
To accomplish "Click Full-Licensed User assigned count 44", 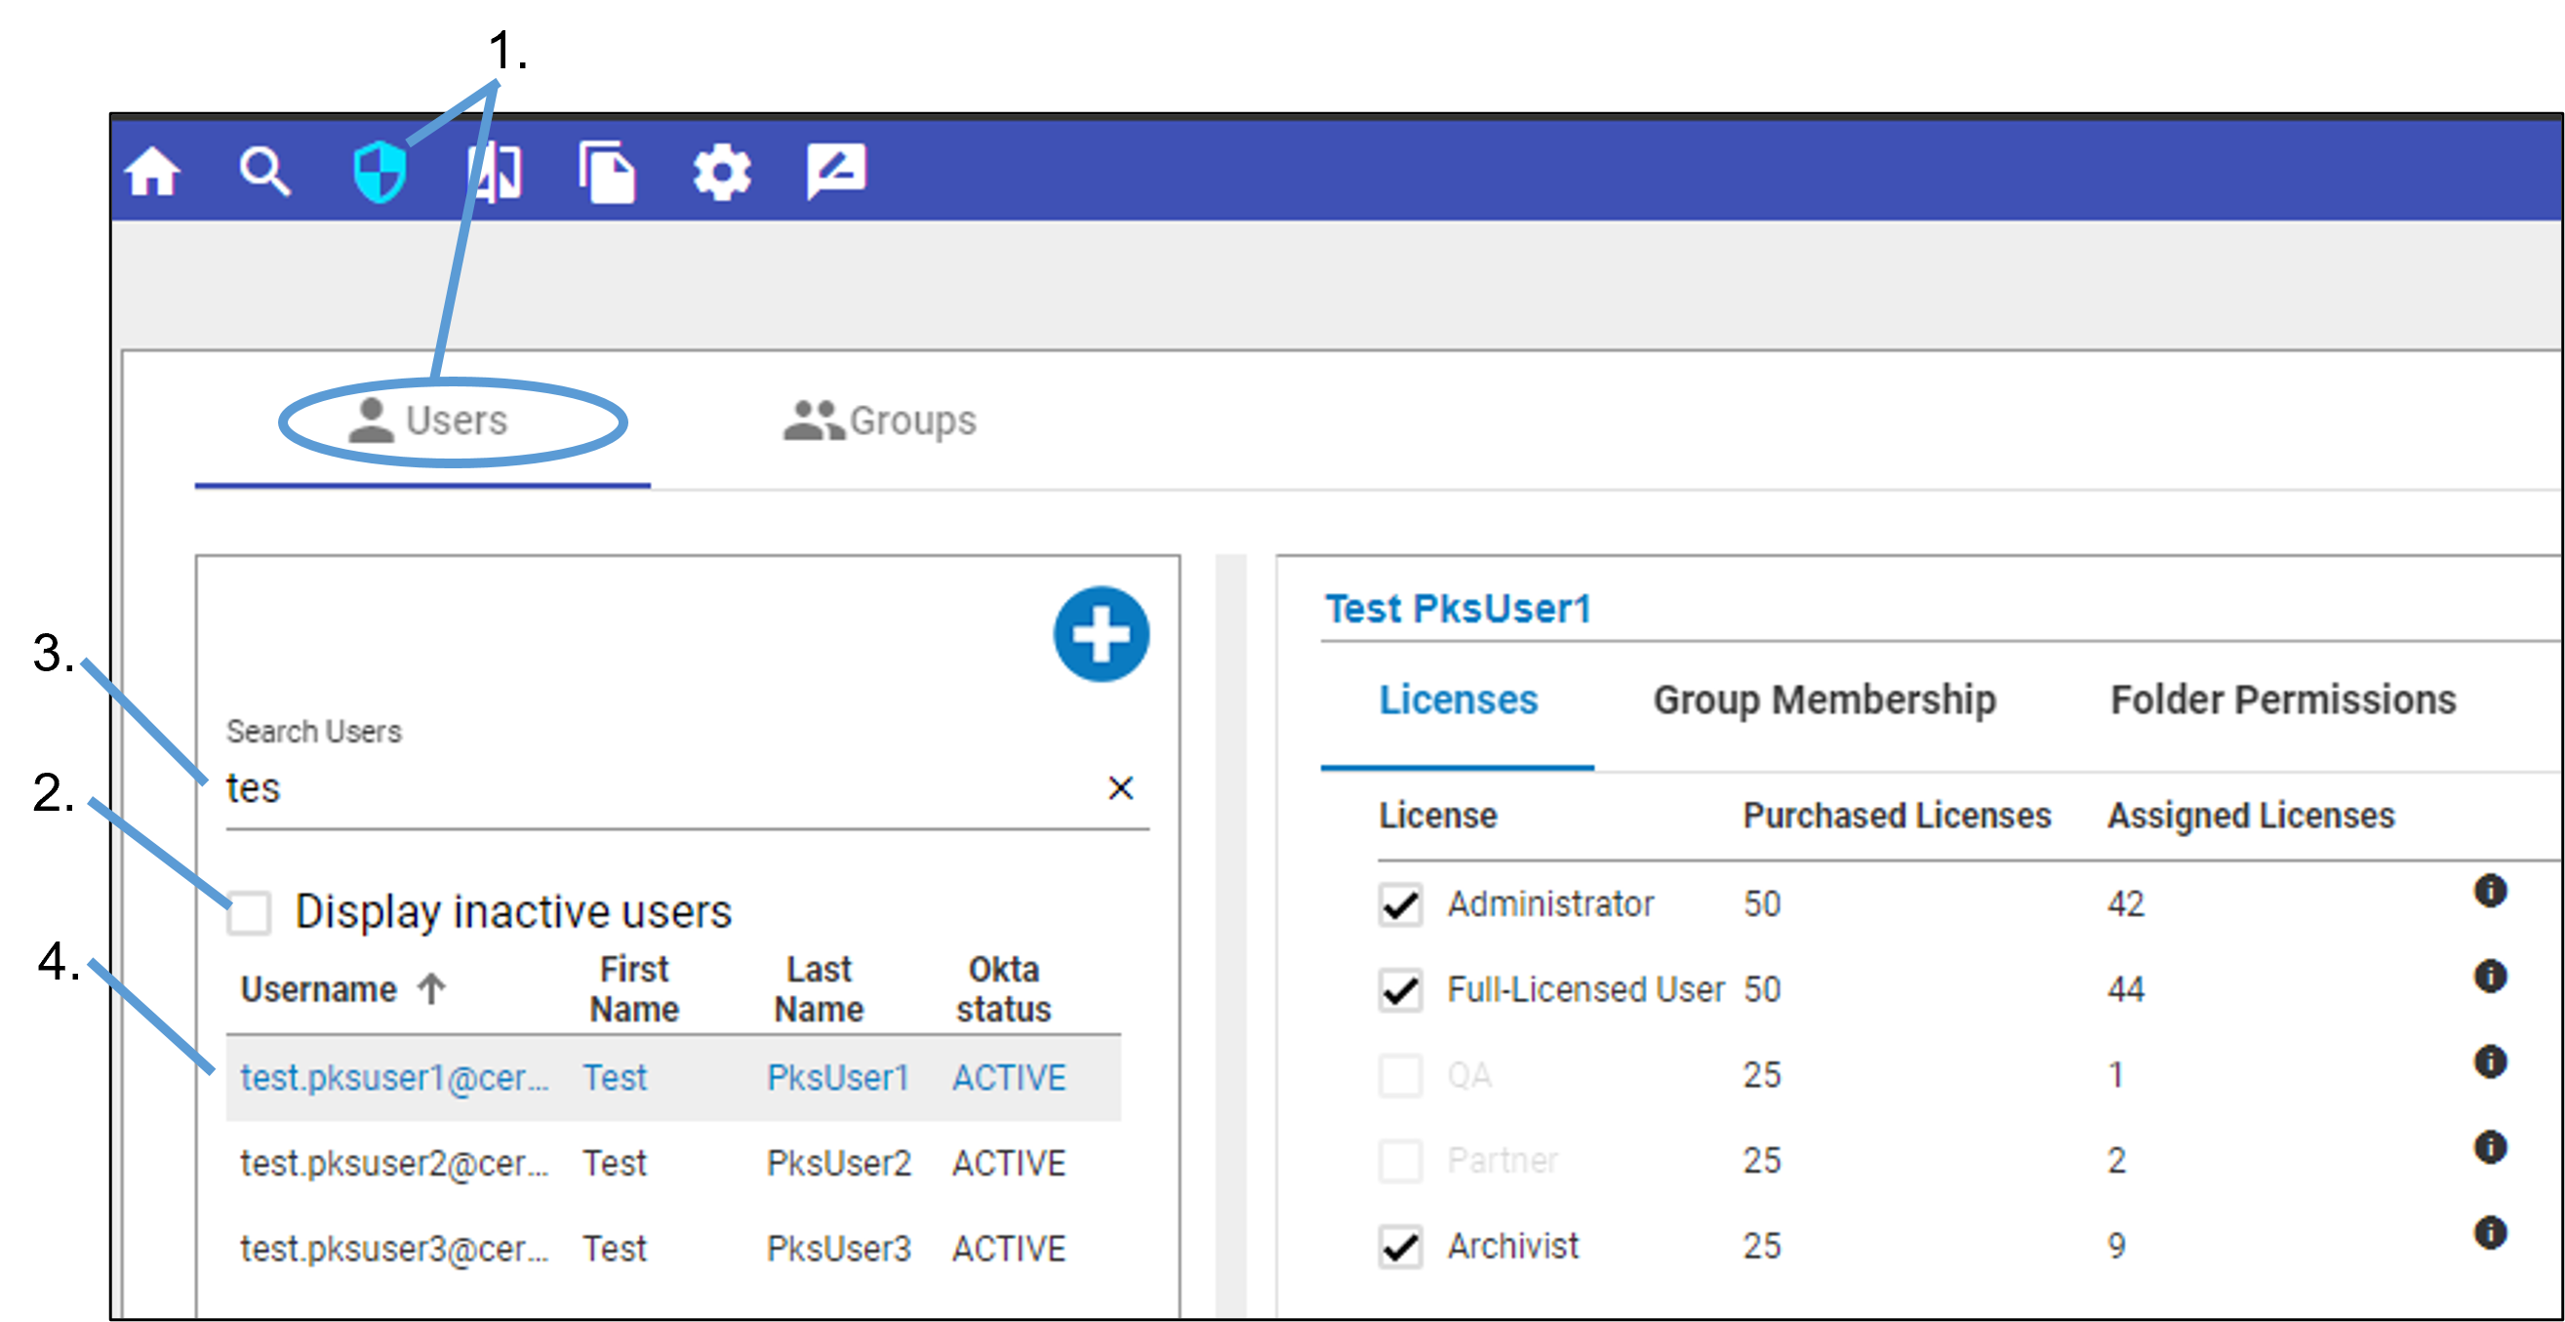I will coord(2126,990).
